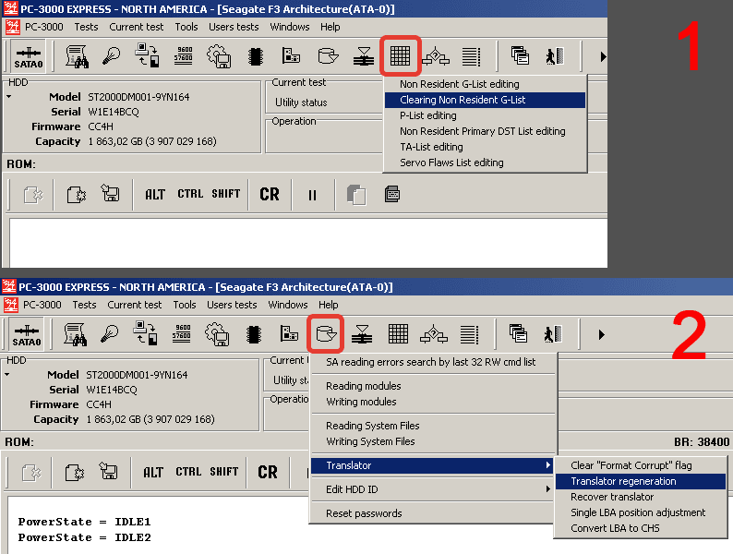The height and width of the screenshot is (554, 733).
Task: Click the pause icon in upper terminal toolbar
Action: (x=312, y=195)
